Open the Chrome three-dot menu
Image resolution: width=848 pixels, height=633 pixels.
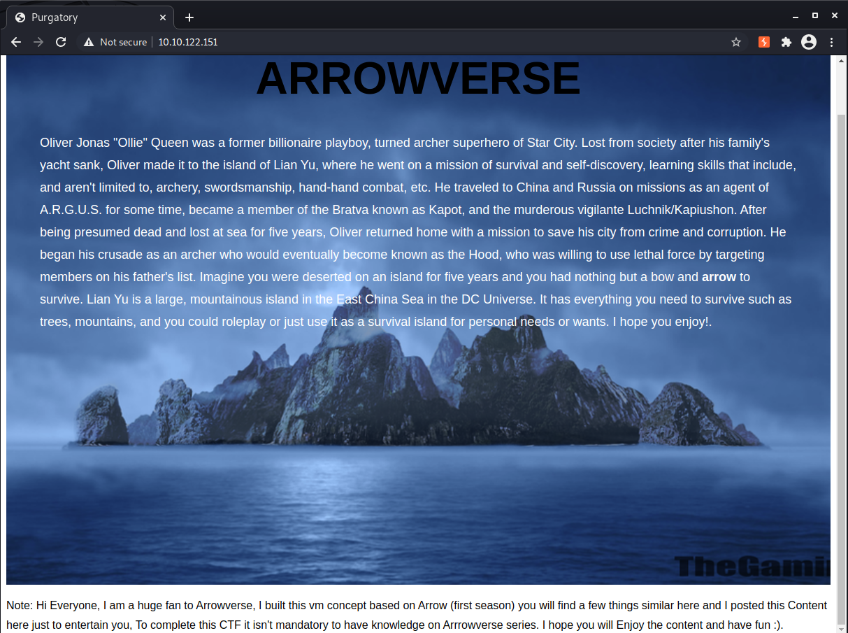point(832,42)
